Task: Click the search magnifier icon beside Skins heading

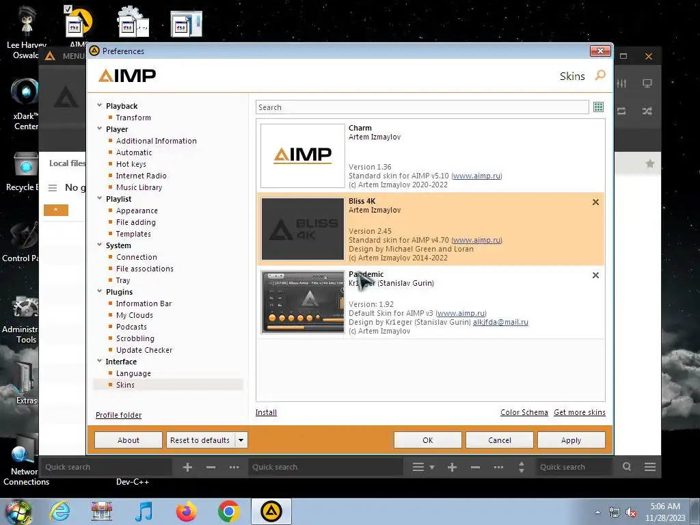Action: coord(600,75)
